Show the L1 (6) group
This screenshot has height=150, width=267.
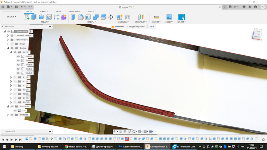click(x=15, y=77)
